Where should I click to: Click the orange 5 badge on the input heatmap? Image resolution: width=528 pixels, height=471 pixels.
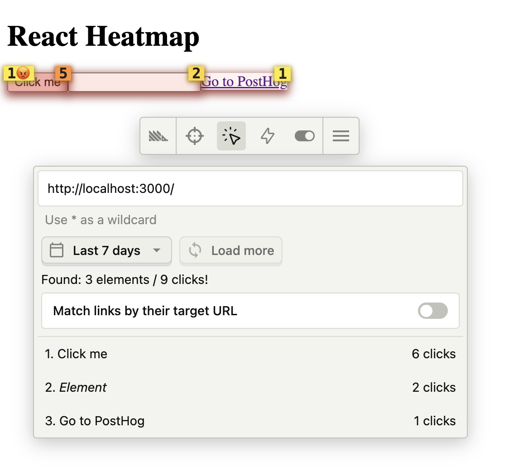coord(63,73)
